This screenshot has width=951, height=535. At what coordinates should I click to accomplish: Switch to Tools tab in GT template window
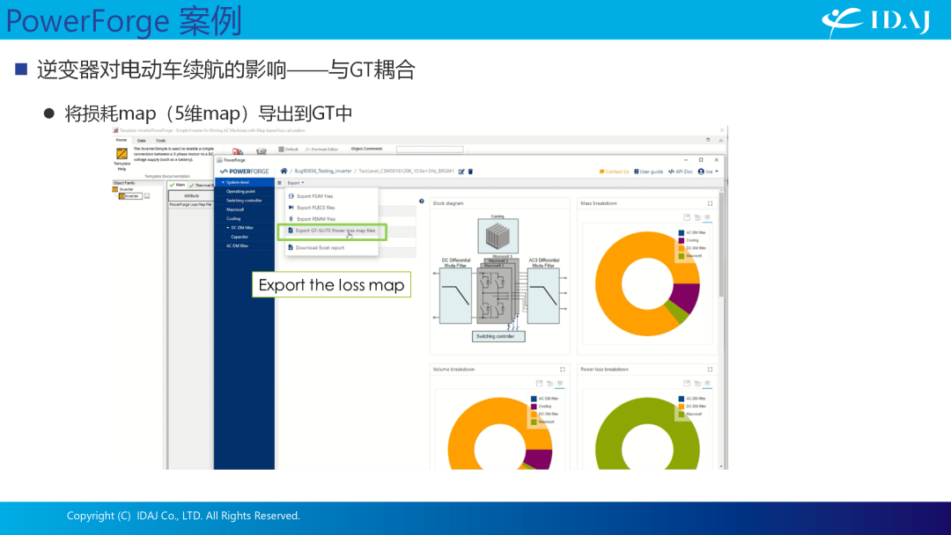click(161, 141)
